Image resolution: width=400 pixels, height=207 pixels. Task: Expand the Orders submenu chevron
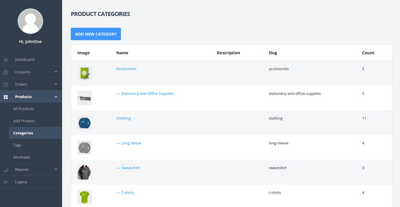point(56,84)
